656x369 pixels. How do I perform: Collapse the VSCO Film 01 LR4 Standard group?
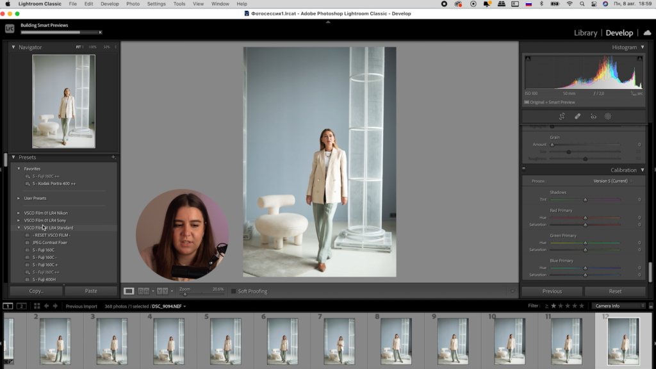[x=19, y=227]
